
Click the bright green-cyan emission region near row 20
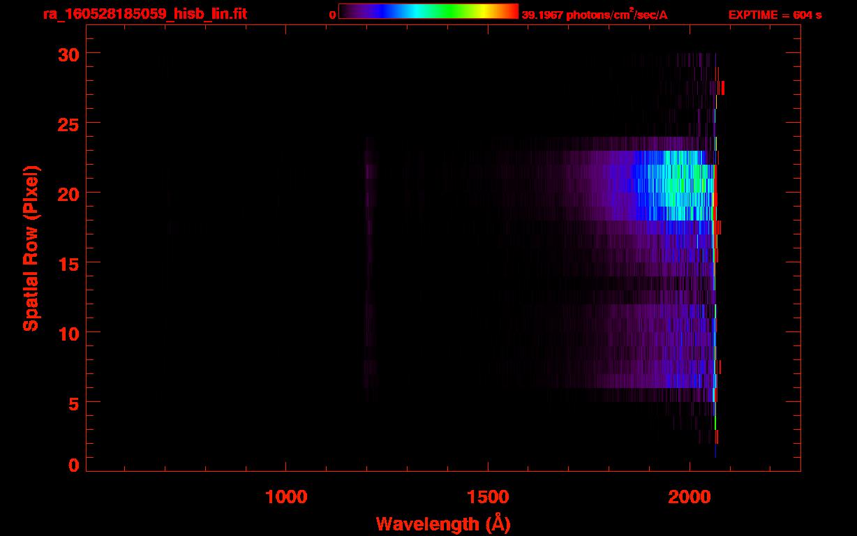pos(680,186)
